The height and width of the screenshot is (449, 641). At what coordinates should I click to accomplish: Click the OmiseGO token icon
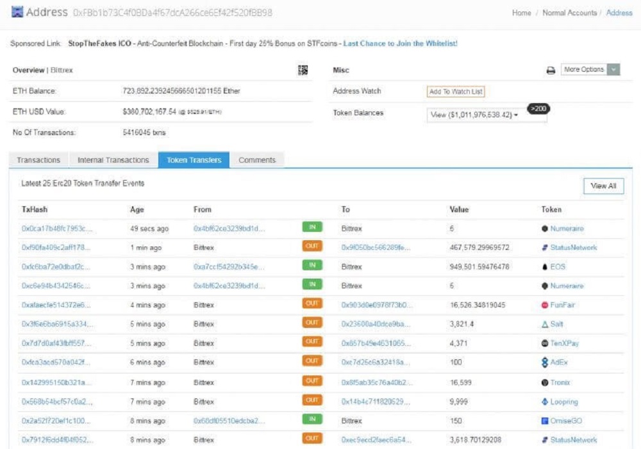coord(544,421)
